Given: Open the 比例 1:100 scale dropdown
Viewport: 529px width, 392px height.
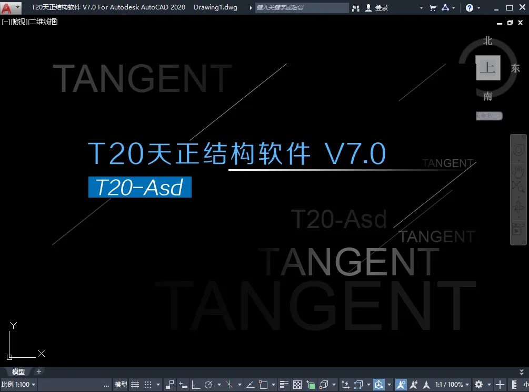Looking at the screenshot, I should [18, 385].
